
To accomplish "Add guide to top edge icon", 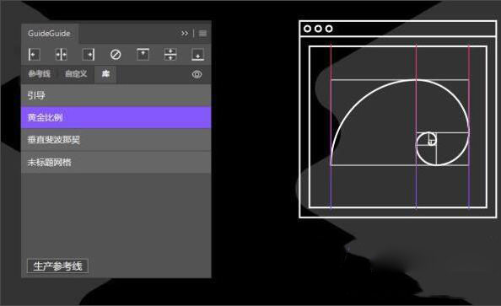I will (143, 54).
